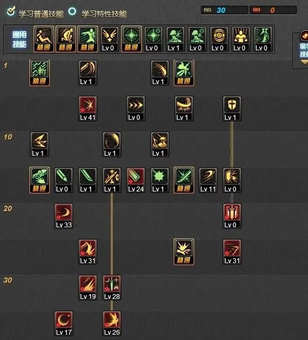Screen dimensions: 308x340
Task: Select the crescent moon skill Lv 17
Action: (x=64, y=323)
